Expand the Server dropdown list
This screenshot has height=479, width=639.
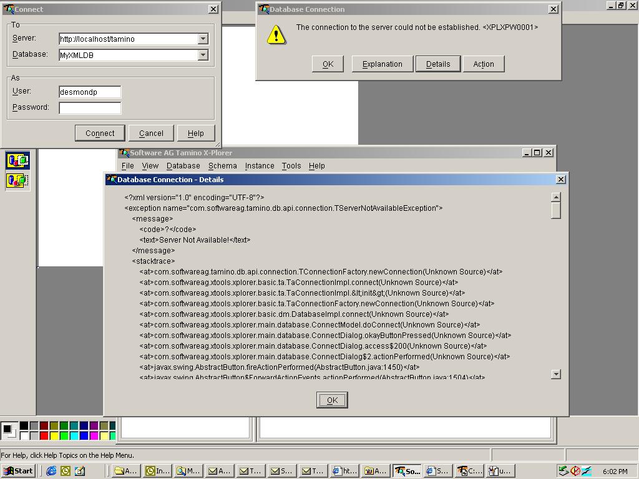[x=203, y=39]
